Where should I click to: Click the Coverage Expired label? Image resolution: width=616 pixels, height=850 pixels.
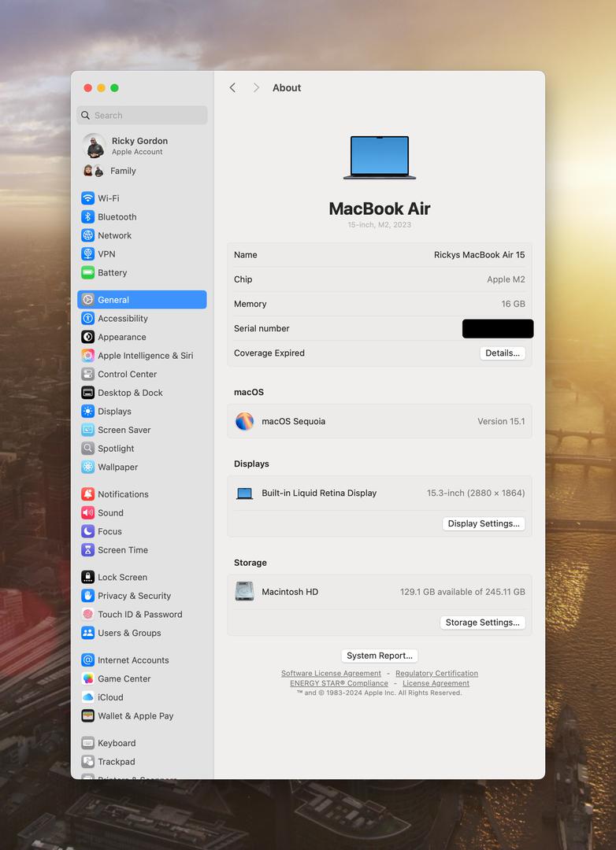[269, 353]
